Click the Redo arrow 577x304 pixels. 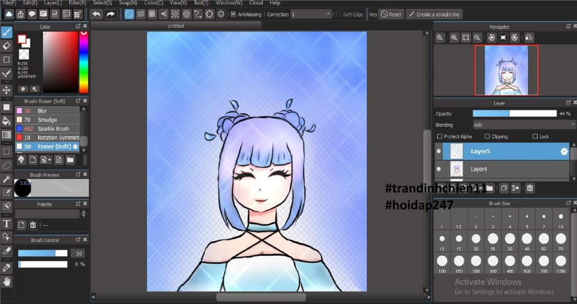(110, 14)
